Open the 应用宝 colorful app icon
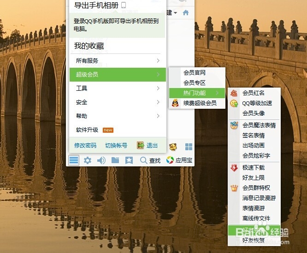This screenshot has width=307, height=253. tap(170, 160)
